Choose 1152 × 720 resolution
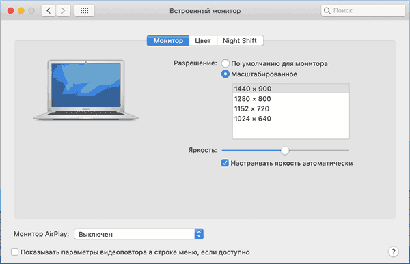This screenshot has width=410, height=264. pyautogui.click(x=291, y=108)
